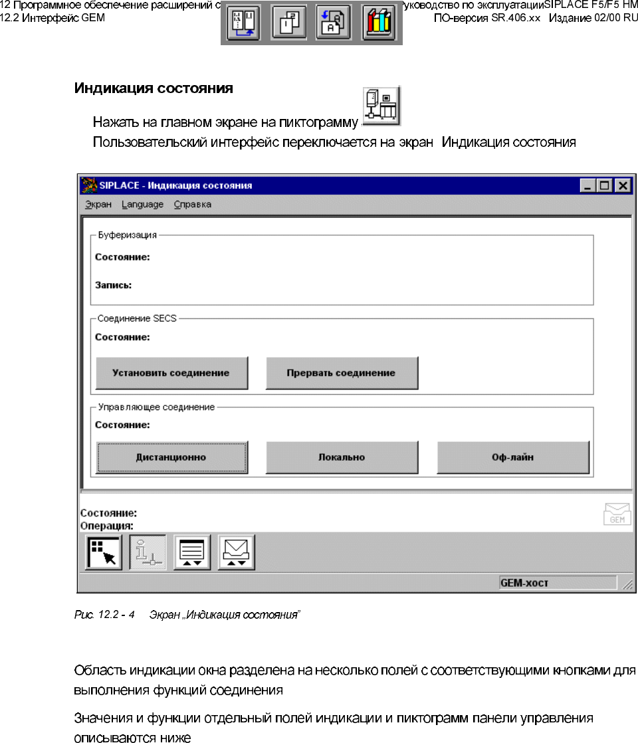Click the envelope message icon in bottom toolbar

[x=236, y=552]
